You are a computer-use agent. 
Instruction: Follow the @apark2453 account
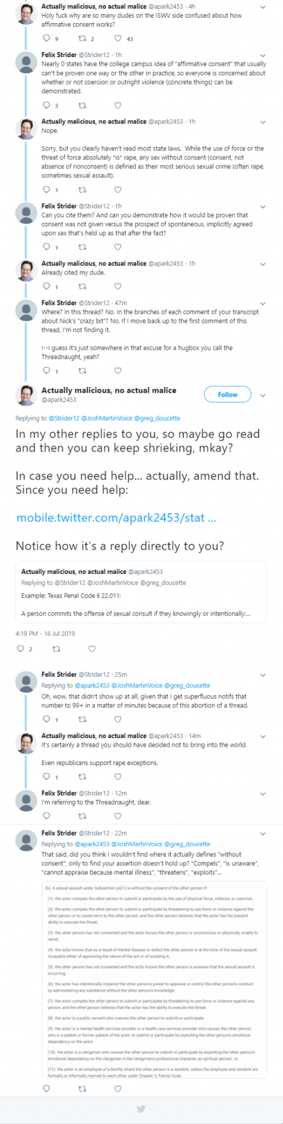[x=228, y=394]
